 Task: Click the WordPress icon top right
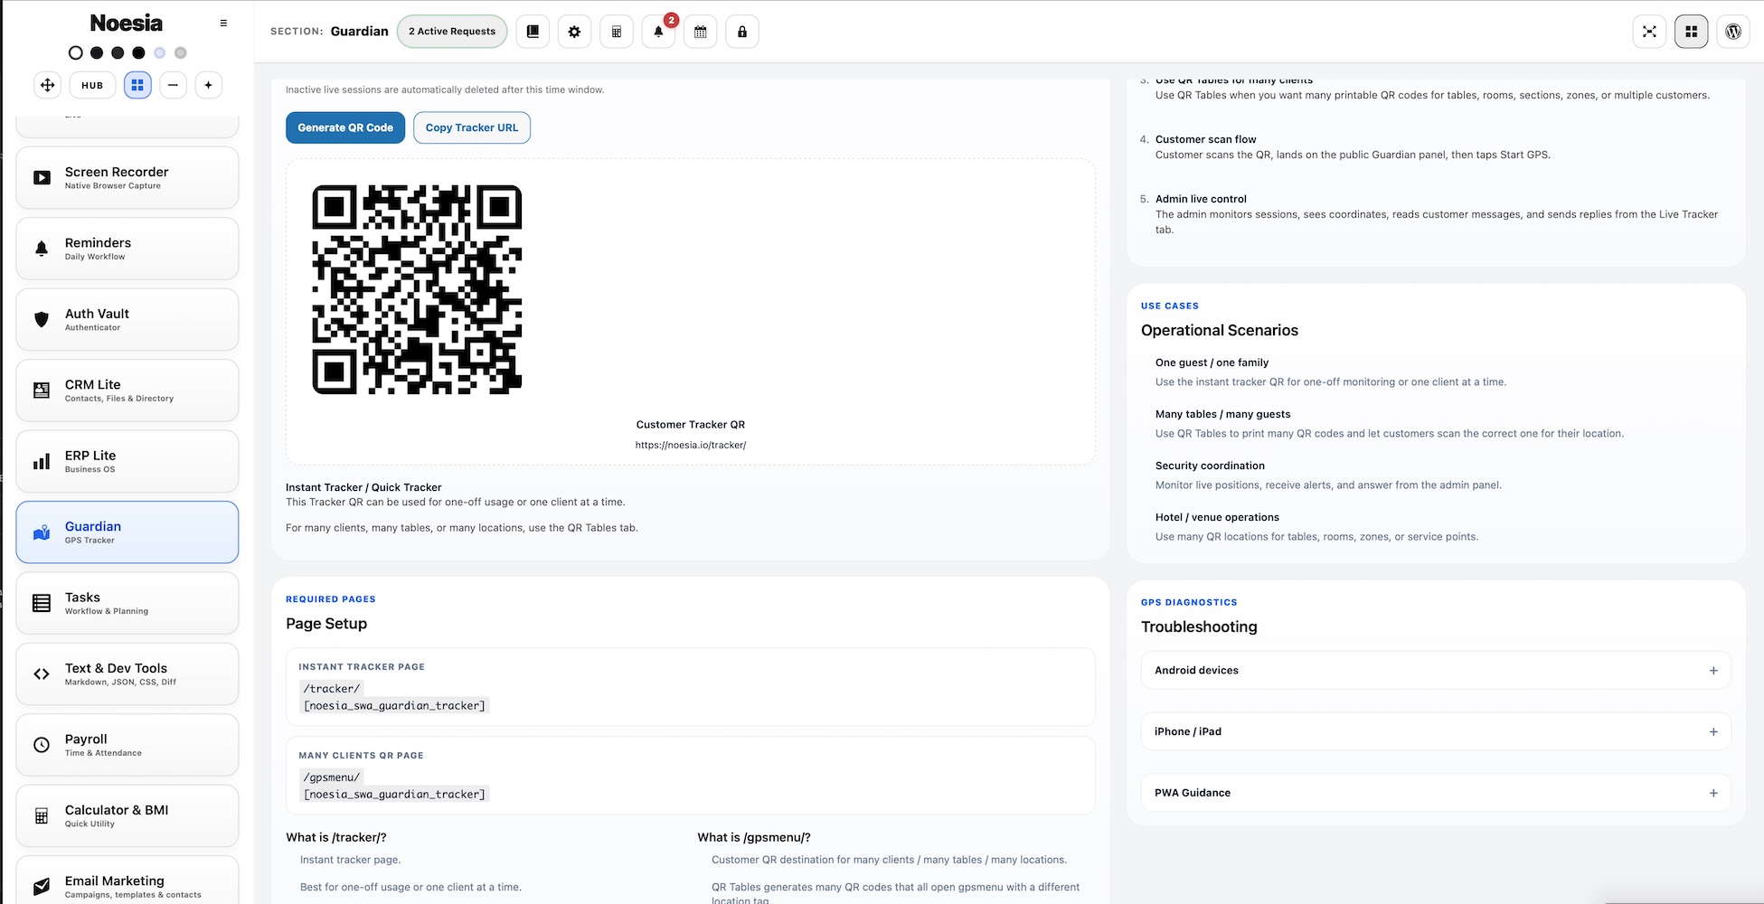point(1733,32)
